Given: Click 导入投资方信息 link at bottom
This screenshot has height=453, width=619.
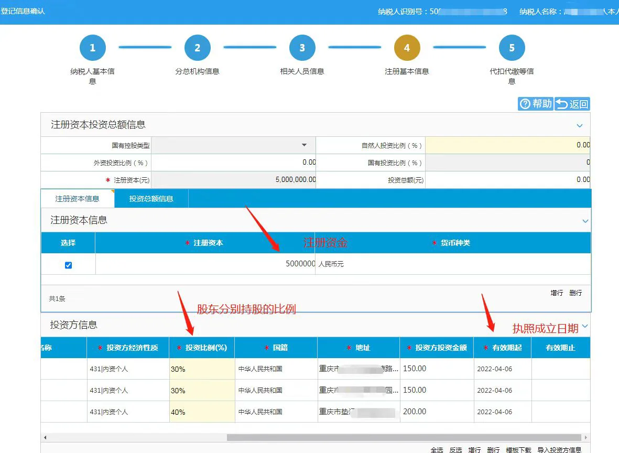Looking at the screenshot, I should pos(559,450).
